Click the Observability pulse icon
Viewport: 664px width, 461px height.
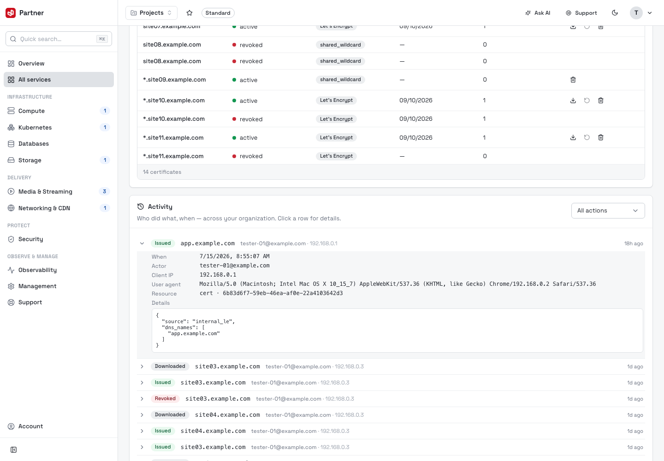click(11, 270)
